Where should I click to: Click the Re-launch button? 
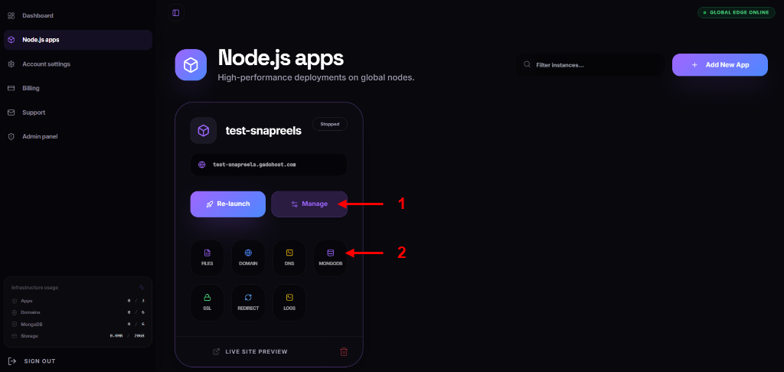[x=227, y=204]
